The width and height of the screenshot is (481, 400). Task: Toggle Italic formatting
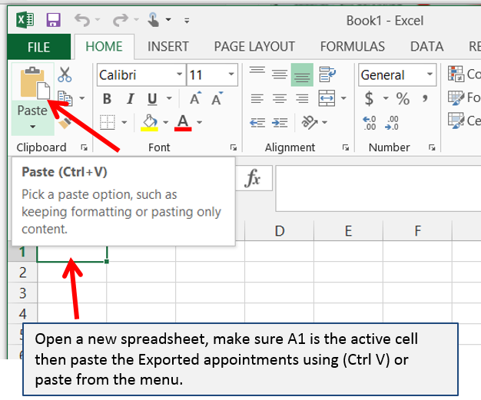coord(129,99)
